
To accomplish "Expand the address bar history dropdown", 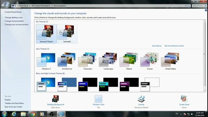I will [186, 6].
